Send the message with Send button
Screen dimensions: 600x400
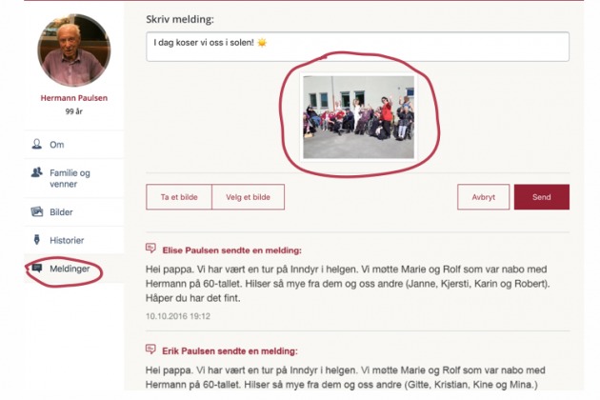(542, 197)
